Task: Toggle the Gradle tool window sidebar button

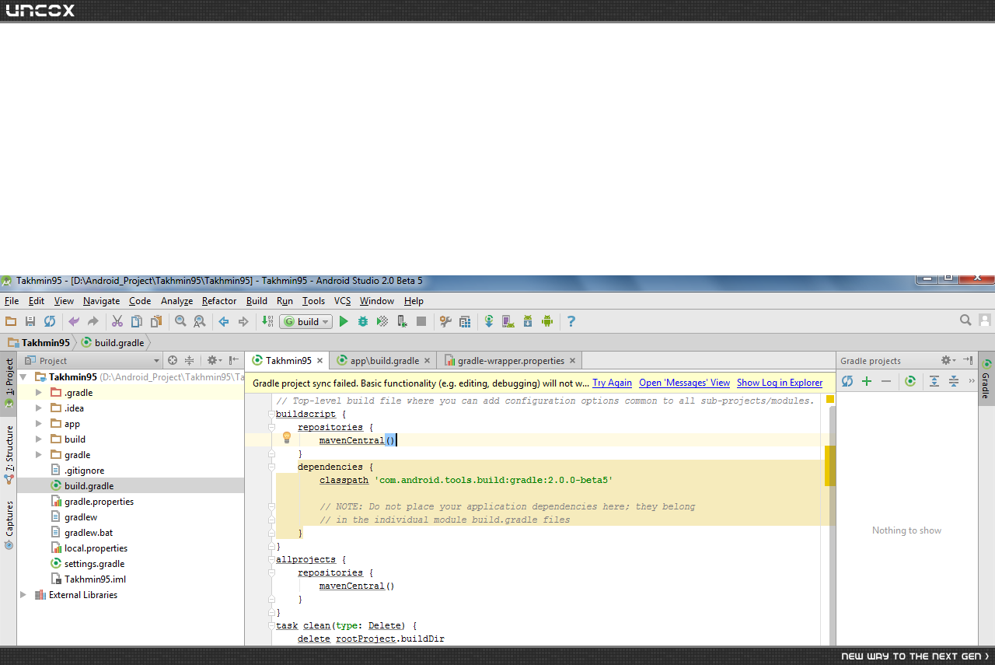Action: 986,377
